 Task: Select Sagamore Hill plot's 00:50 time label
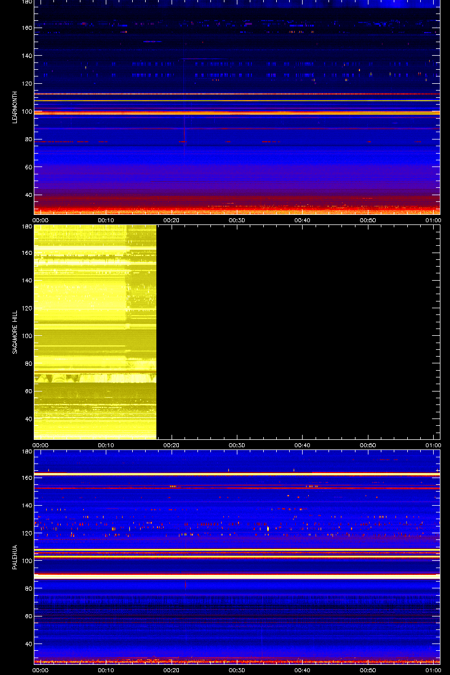[368, 445]
